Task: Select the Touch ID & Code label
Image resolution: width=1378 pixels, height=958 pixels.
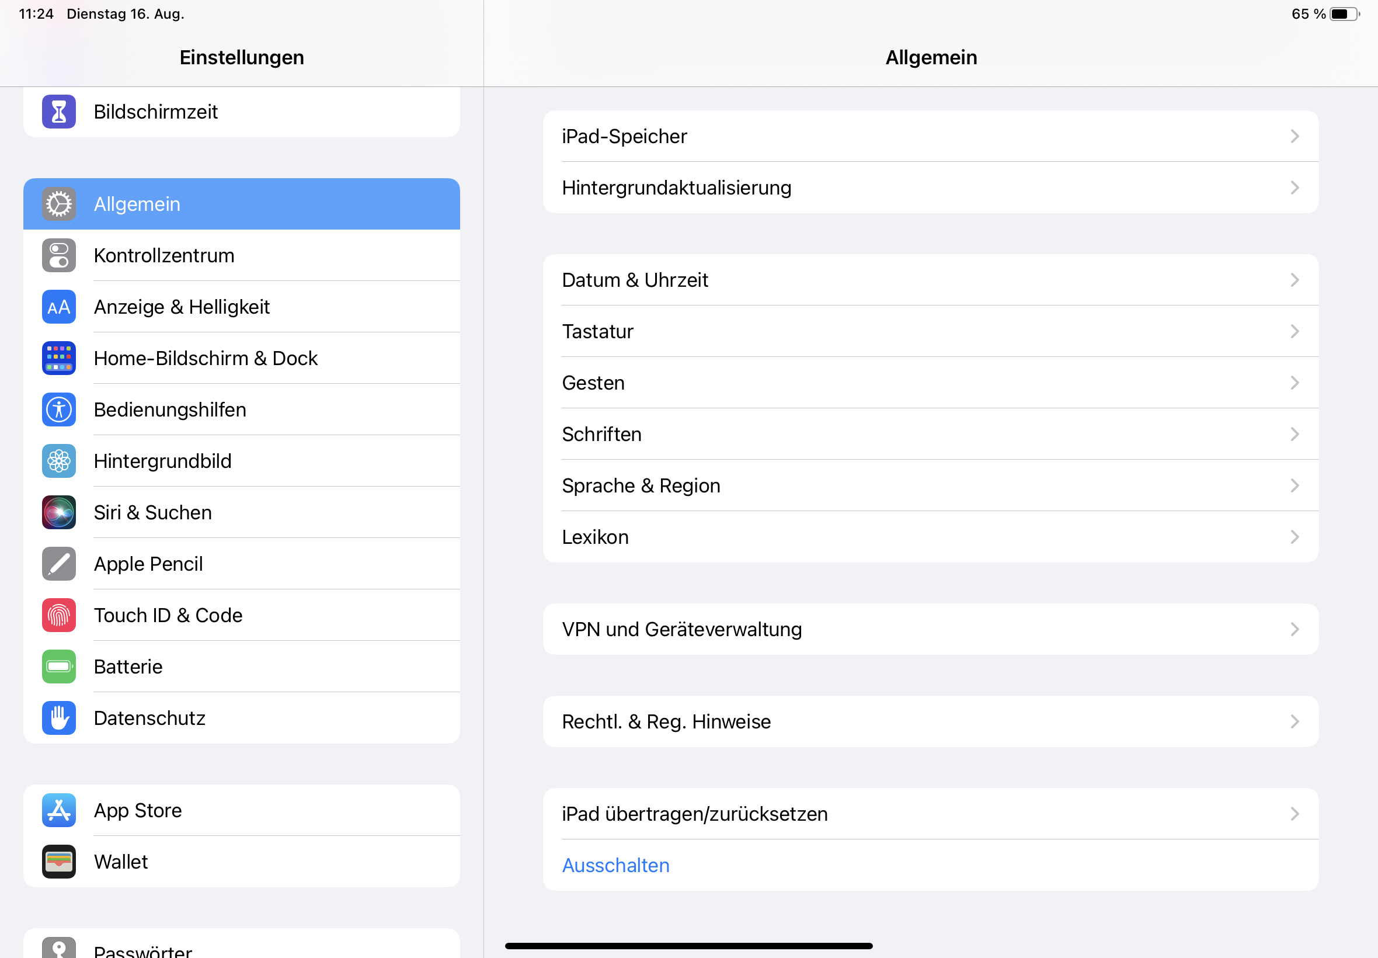Action: coord(168,615)
